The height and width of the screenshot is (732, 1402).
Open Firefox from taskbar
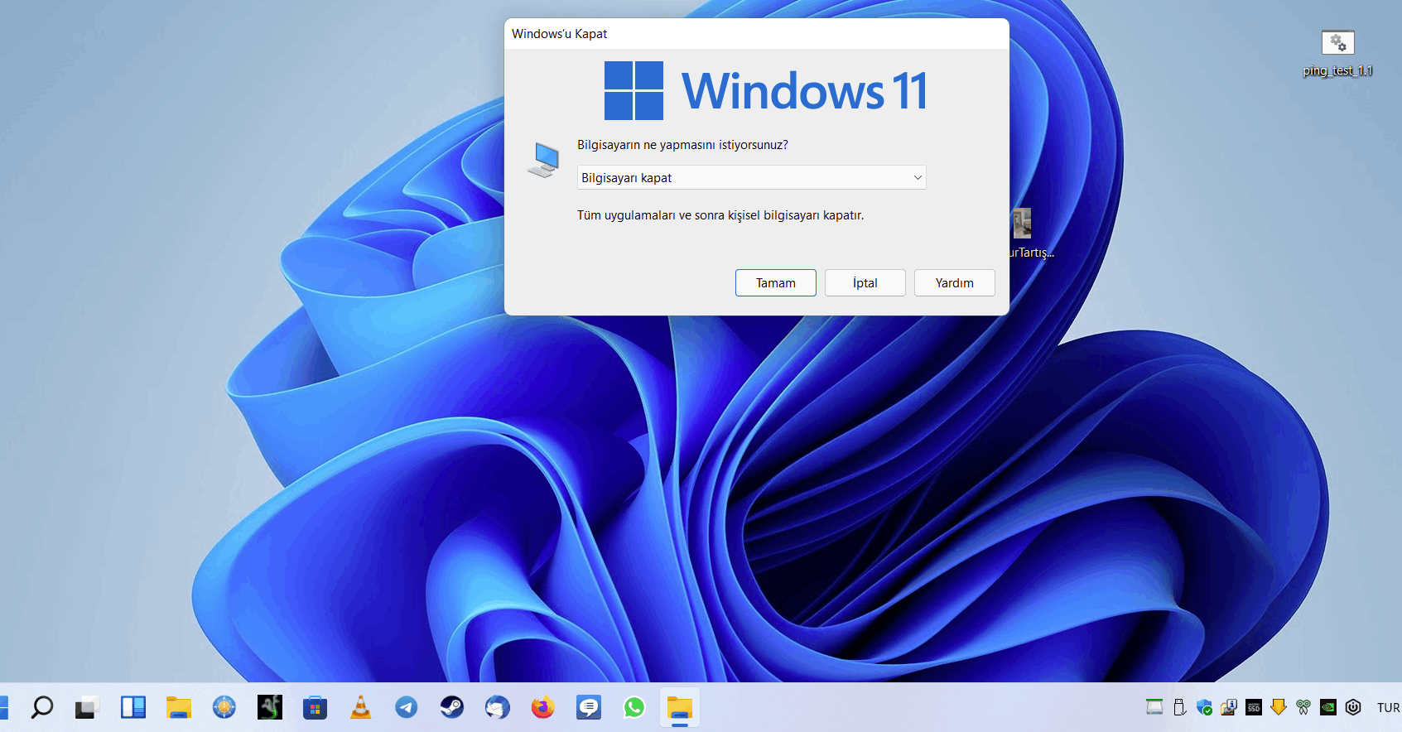coord(543,707)
